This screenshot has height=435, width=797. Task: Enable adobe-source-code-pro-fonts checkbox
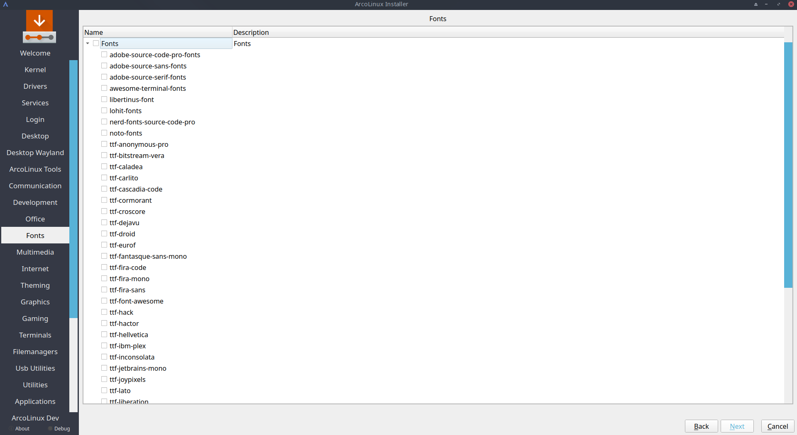[x=104, y=55]
